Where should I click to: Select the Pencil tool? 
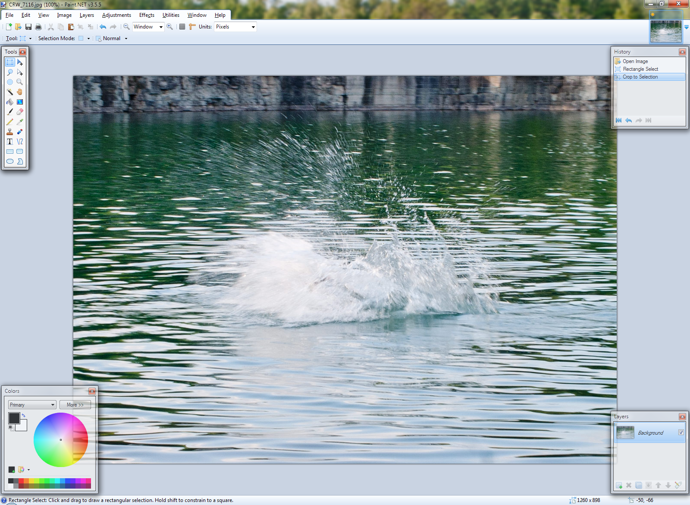[10, 122]
